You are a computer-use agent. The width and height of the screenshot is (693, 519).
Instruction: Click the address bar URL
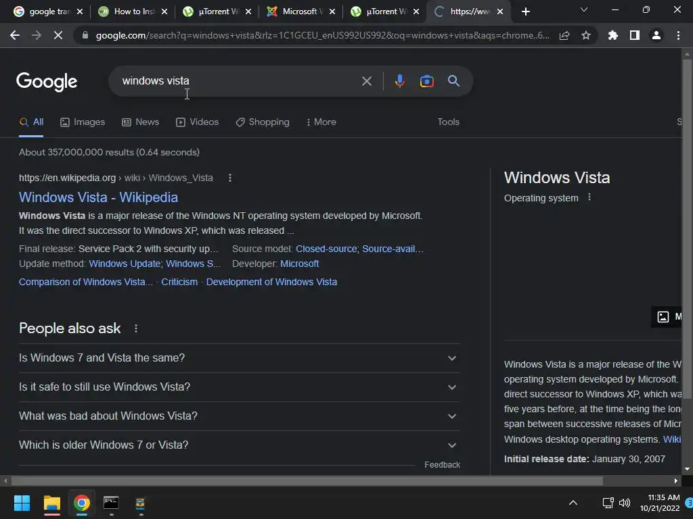pos(323,35)
